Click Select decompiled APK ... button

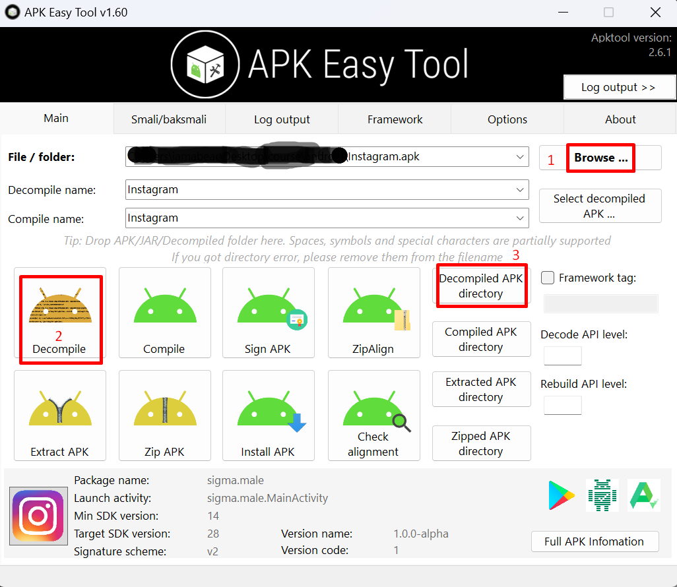point(600,206)
